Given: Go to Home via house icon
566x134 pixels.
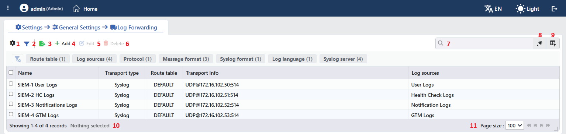Looking at the screenshot, I should (76, 8).
